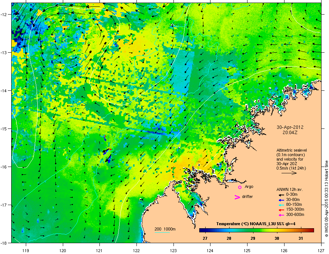Viewport: 329px width, 254px height.
Task: Click the IMOS copyright timestamp text
Action: (326, 199)
